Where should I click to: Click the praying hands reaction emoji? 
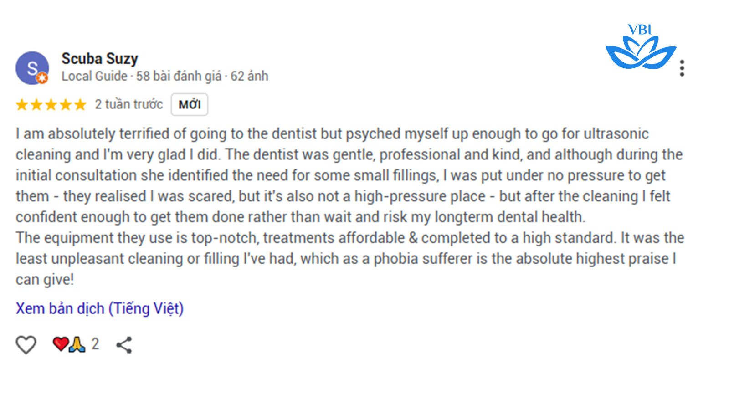[x=77, y=344]
